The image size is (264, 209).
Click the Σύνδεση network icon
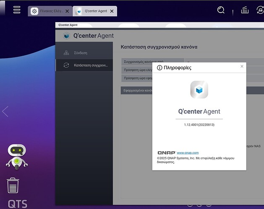(66, 53)
